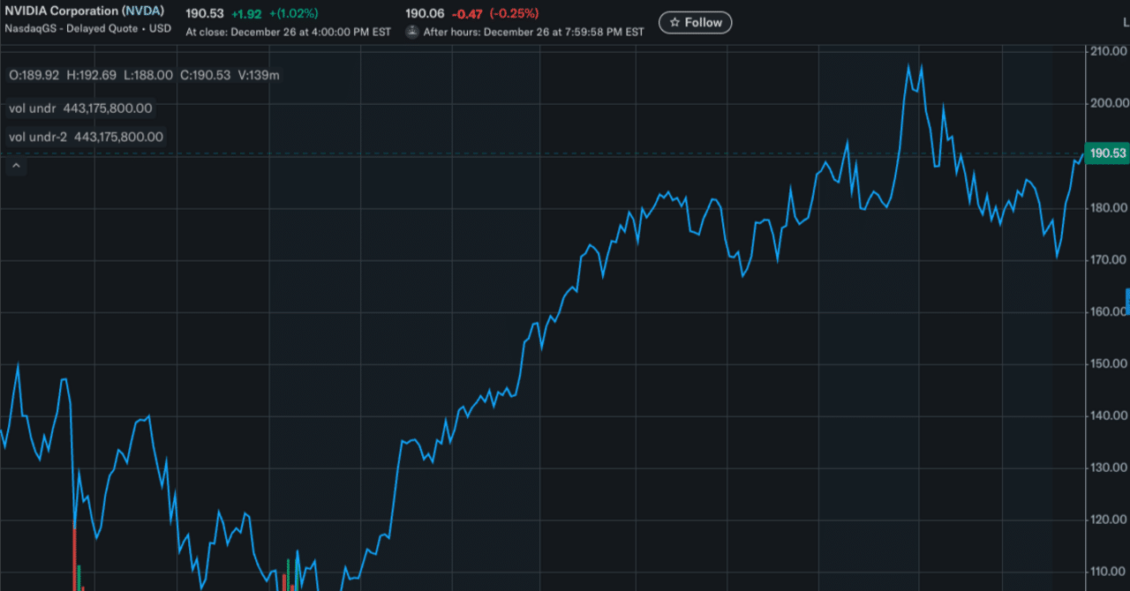The height and width of the screenshot is (591, 1130).
Task: Click the closing price 190.53 in header
Action: pyautogui.click(x=205, y=13)
